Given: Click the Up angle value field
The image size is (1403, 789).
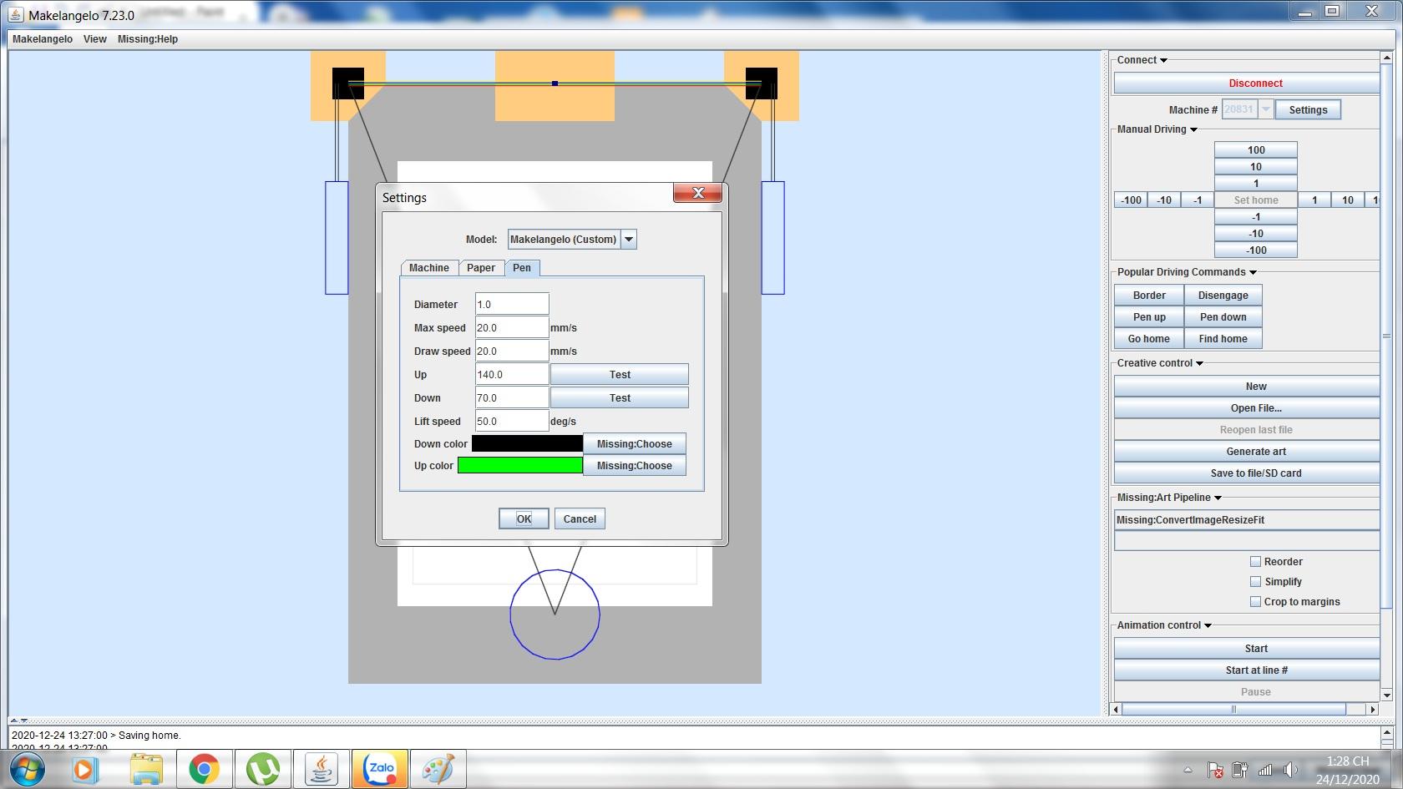Looking at the screenshot, I should pos(512,374).
